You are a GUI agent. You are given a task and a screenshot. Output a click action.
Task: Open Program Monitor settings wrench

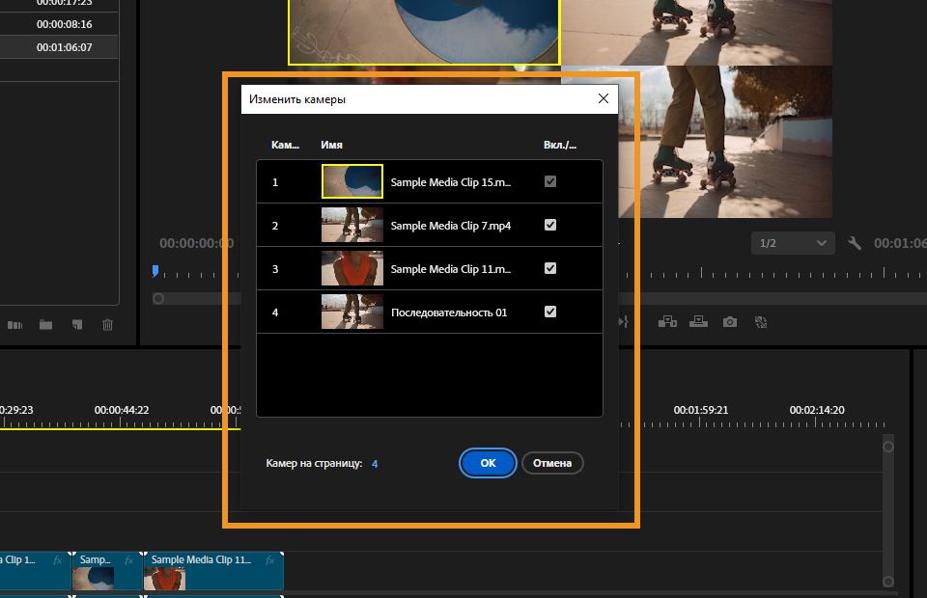click(x=854, y=243)
